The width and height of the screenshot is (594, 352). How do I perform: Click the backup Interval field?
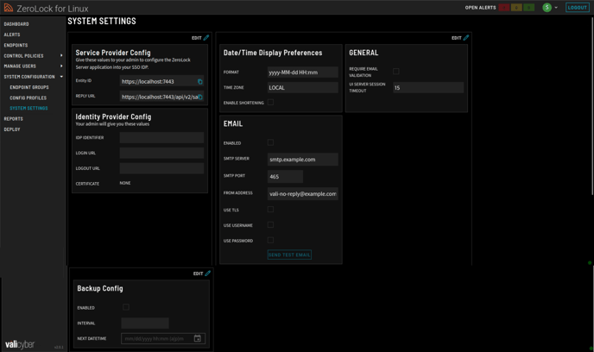(145, 323)
